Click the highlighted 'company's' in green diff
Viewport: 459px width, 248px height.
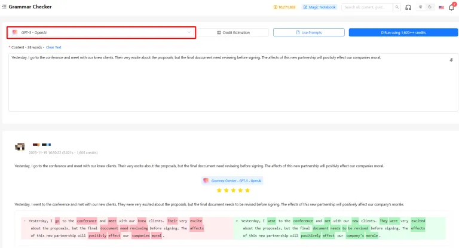355,235
